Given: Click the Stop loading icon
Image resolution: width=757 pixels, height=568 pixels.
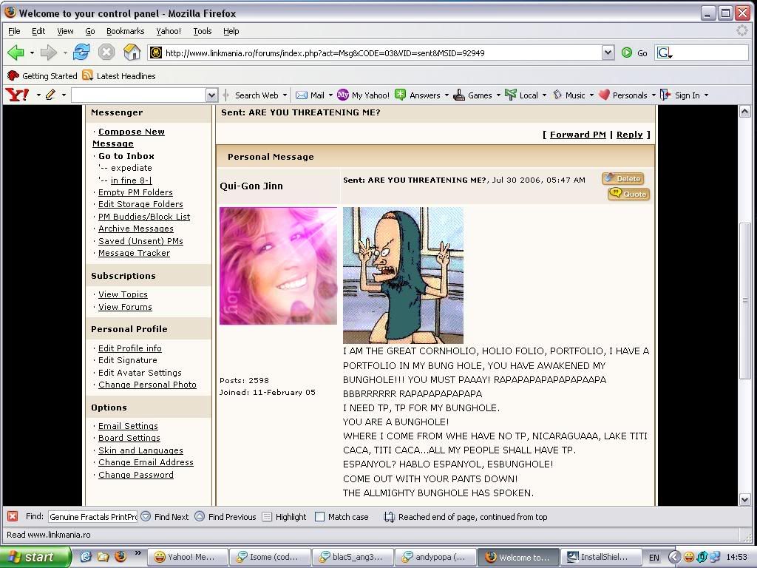Looking at the screenshot, I should coord(106,53).
